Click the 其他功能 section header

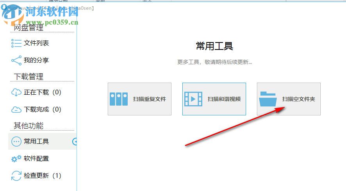(x=29, y=126)
